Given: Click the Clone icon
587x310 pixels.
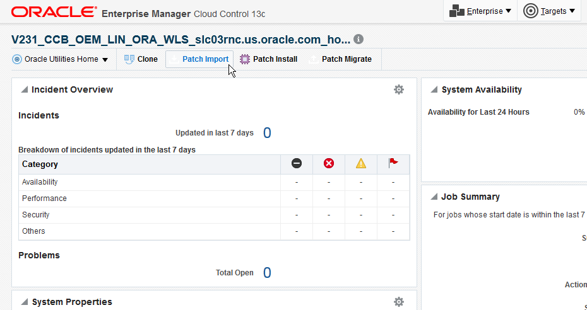Looking at the screenshot, I should [x=129, y=59].
